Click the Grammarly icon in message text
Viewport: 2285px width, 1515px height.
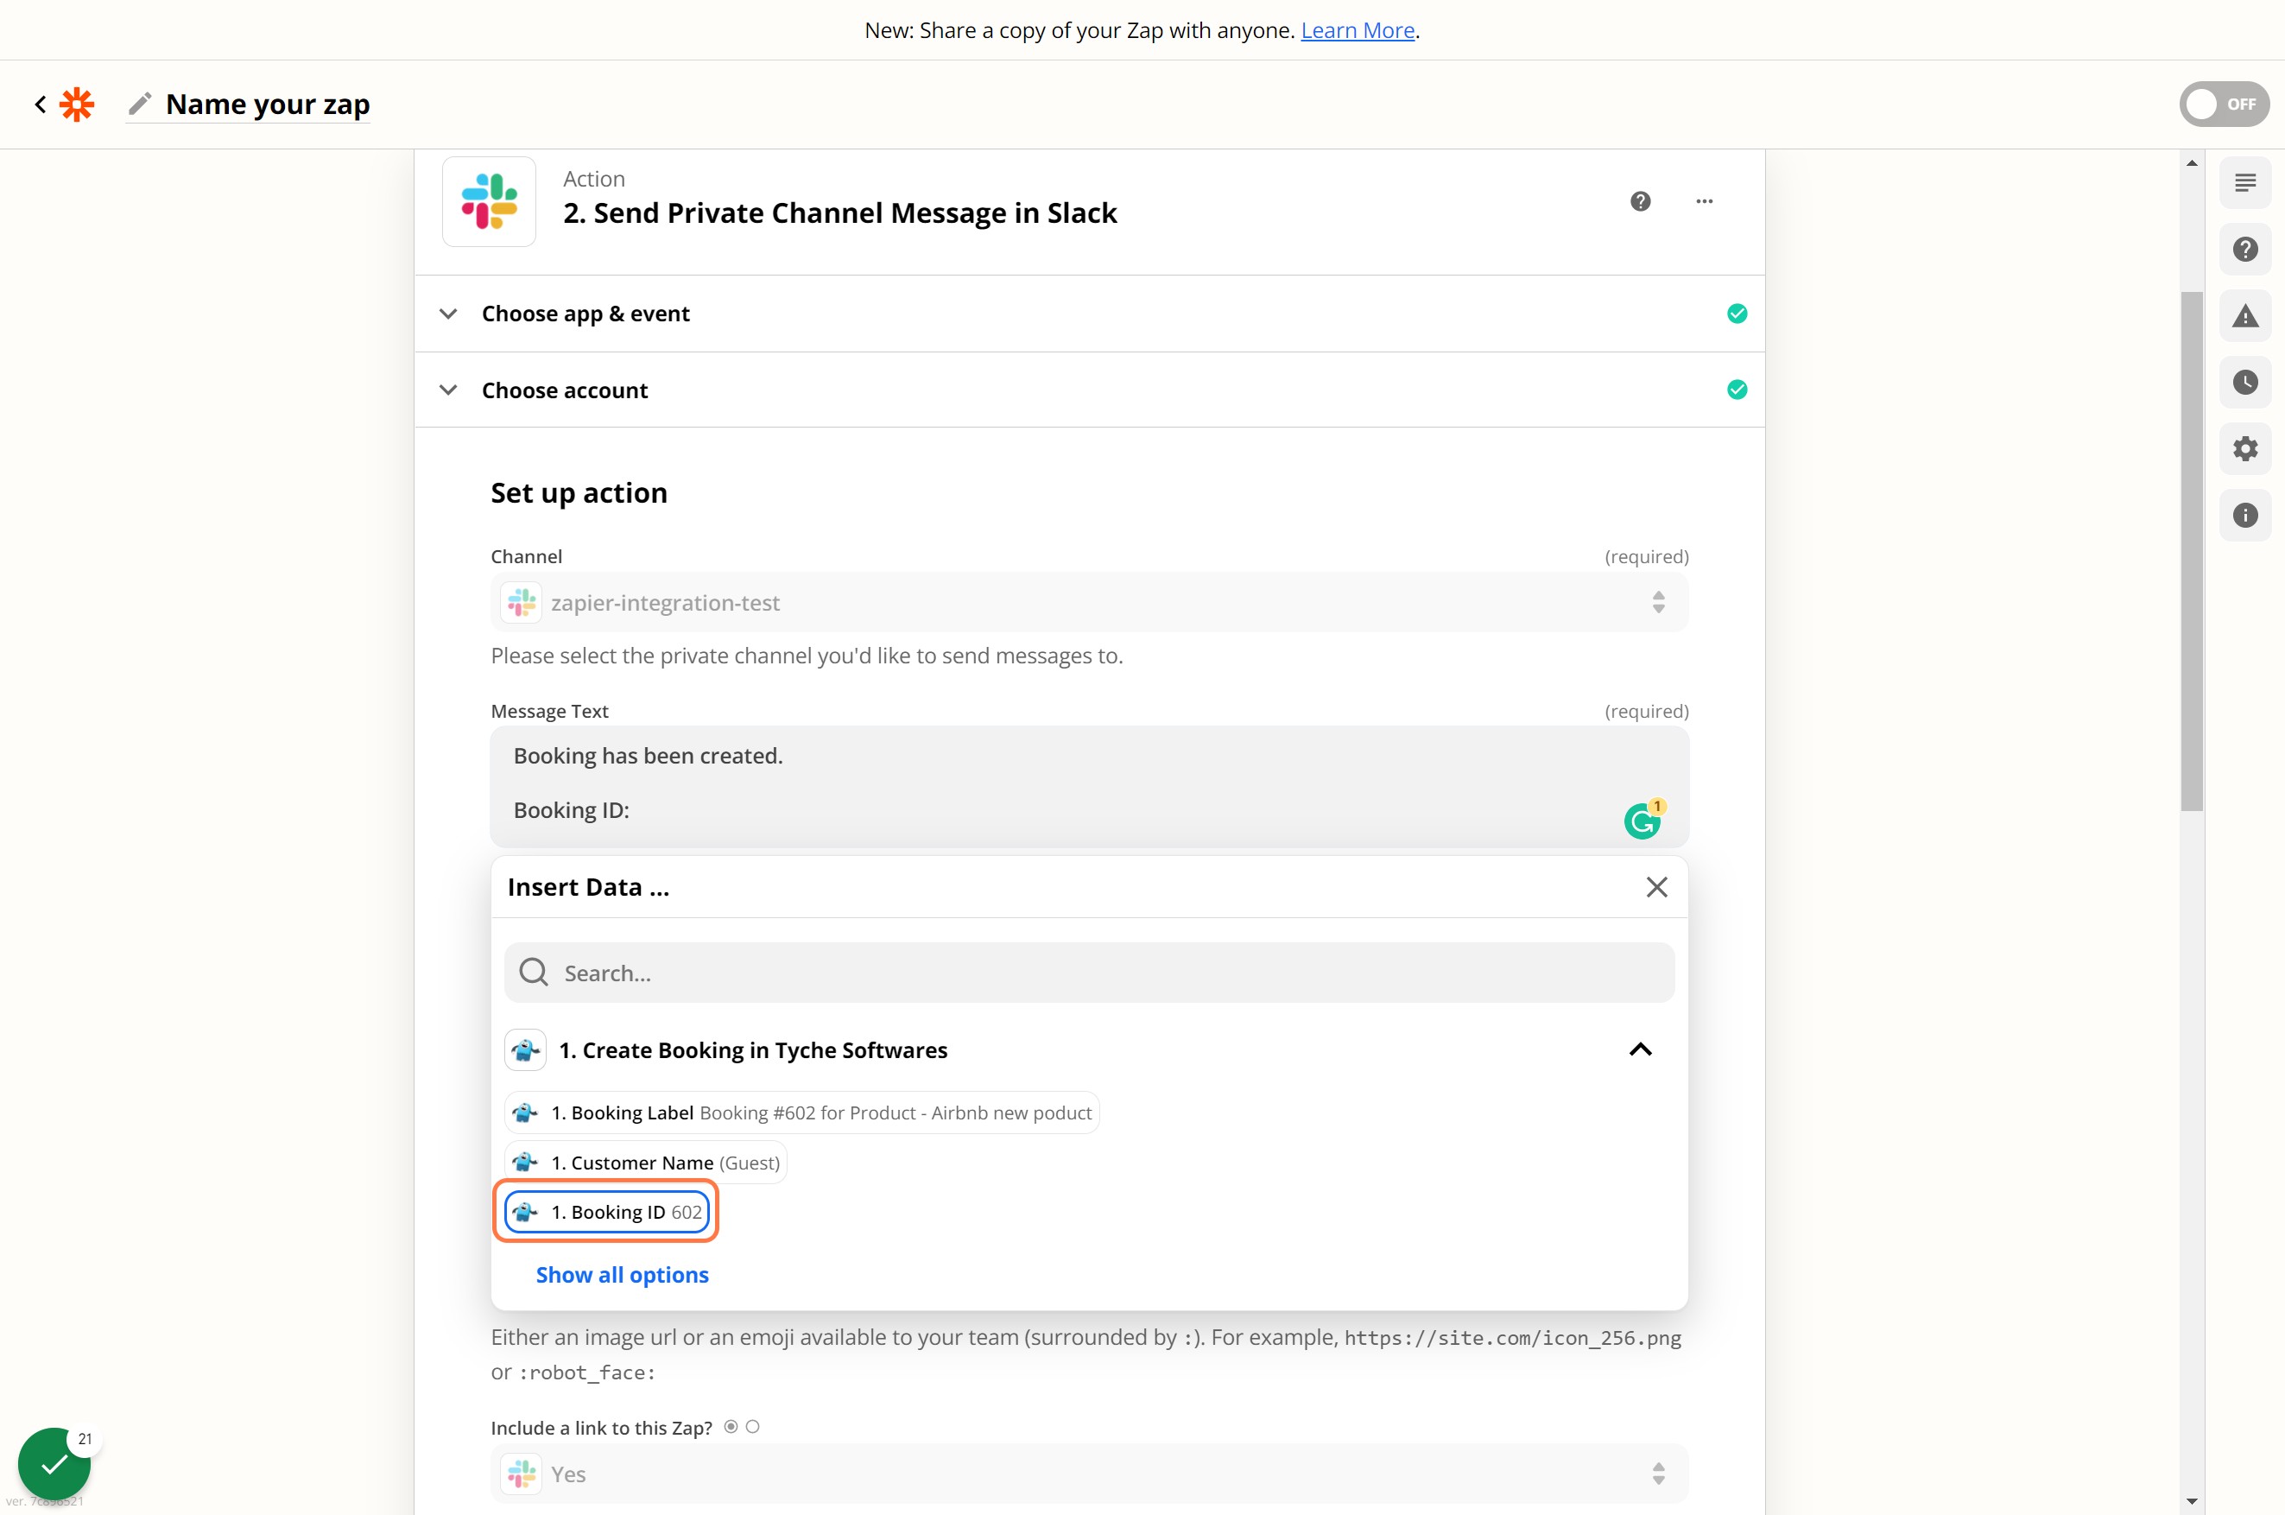coord(1642,821)
